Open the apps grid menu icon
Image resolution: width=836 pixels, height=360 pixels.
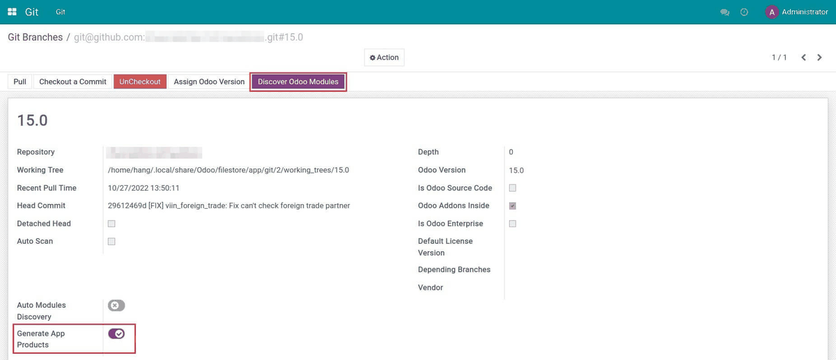pos(12,12)
